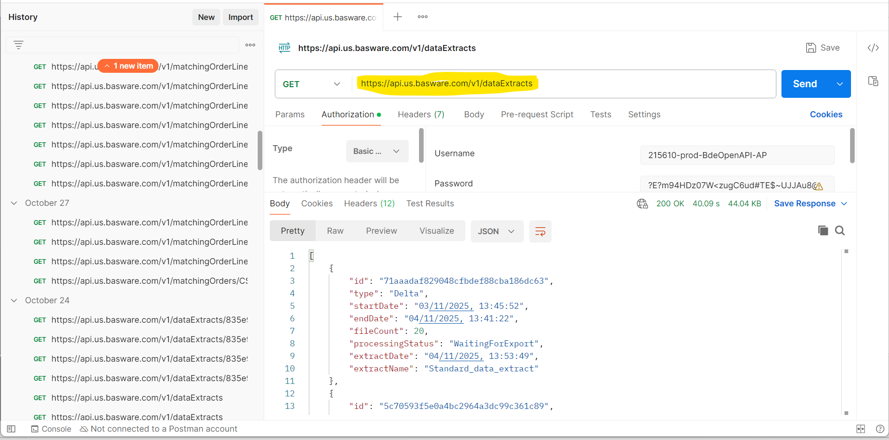Open the GET method dropdown

click(311, 84)
